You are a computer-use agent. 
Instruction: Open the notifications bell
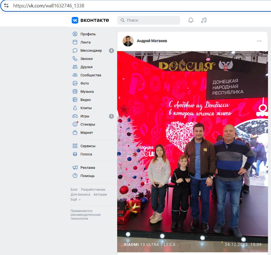(x=191, y=20)
